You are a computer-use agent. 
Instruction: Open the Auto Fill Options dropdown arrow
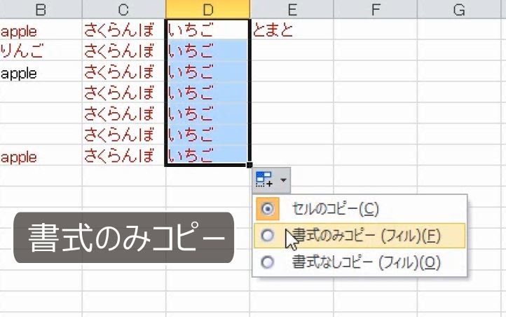283,180
